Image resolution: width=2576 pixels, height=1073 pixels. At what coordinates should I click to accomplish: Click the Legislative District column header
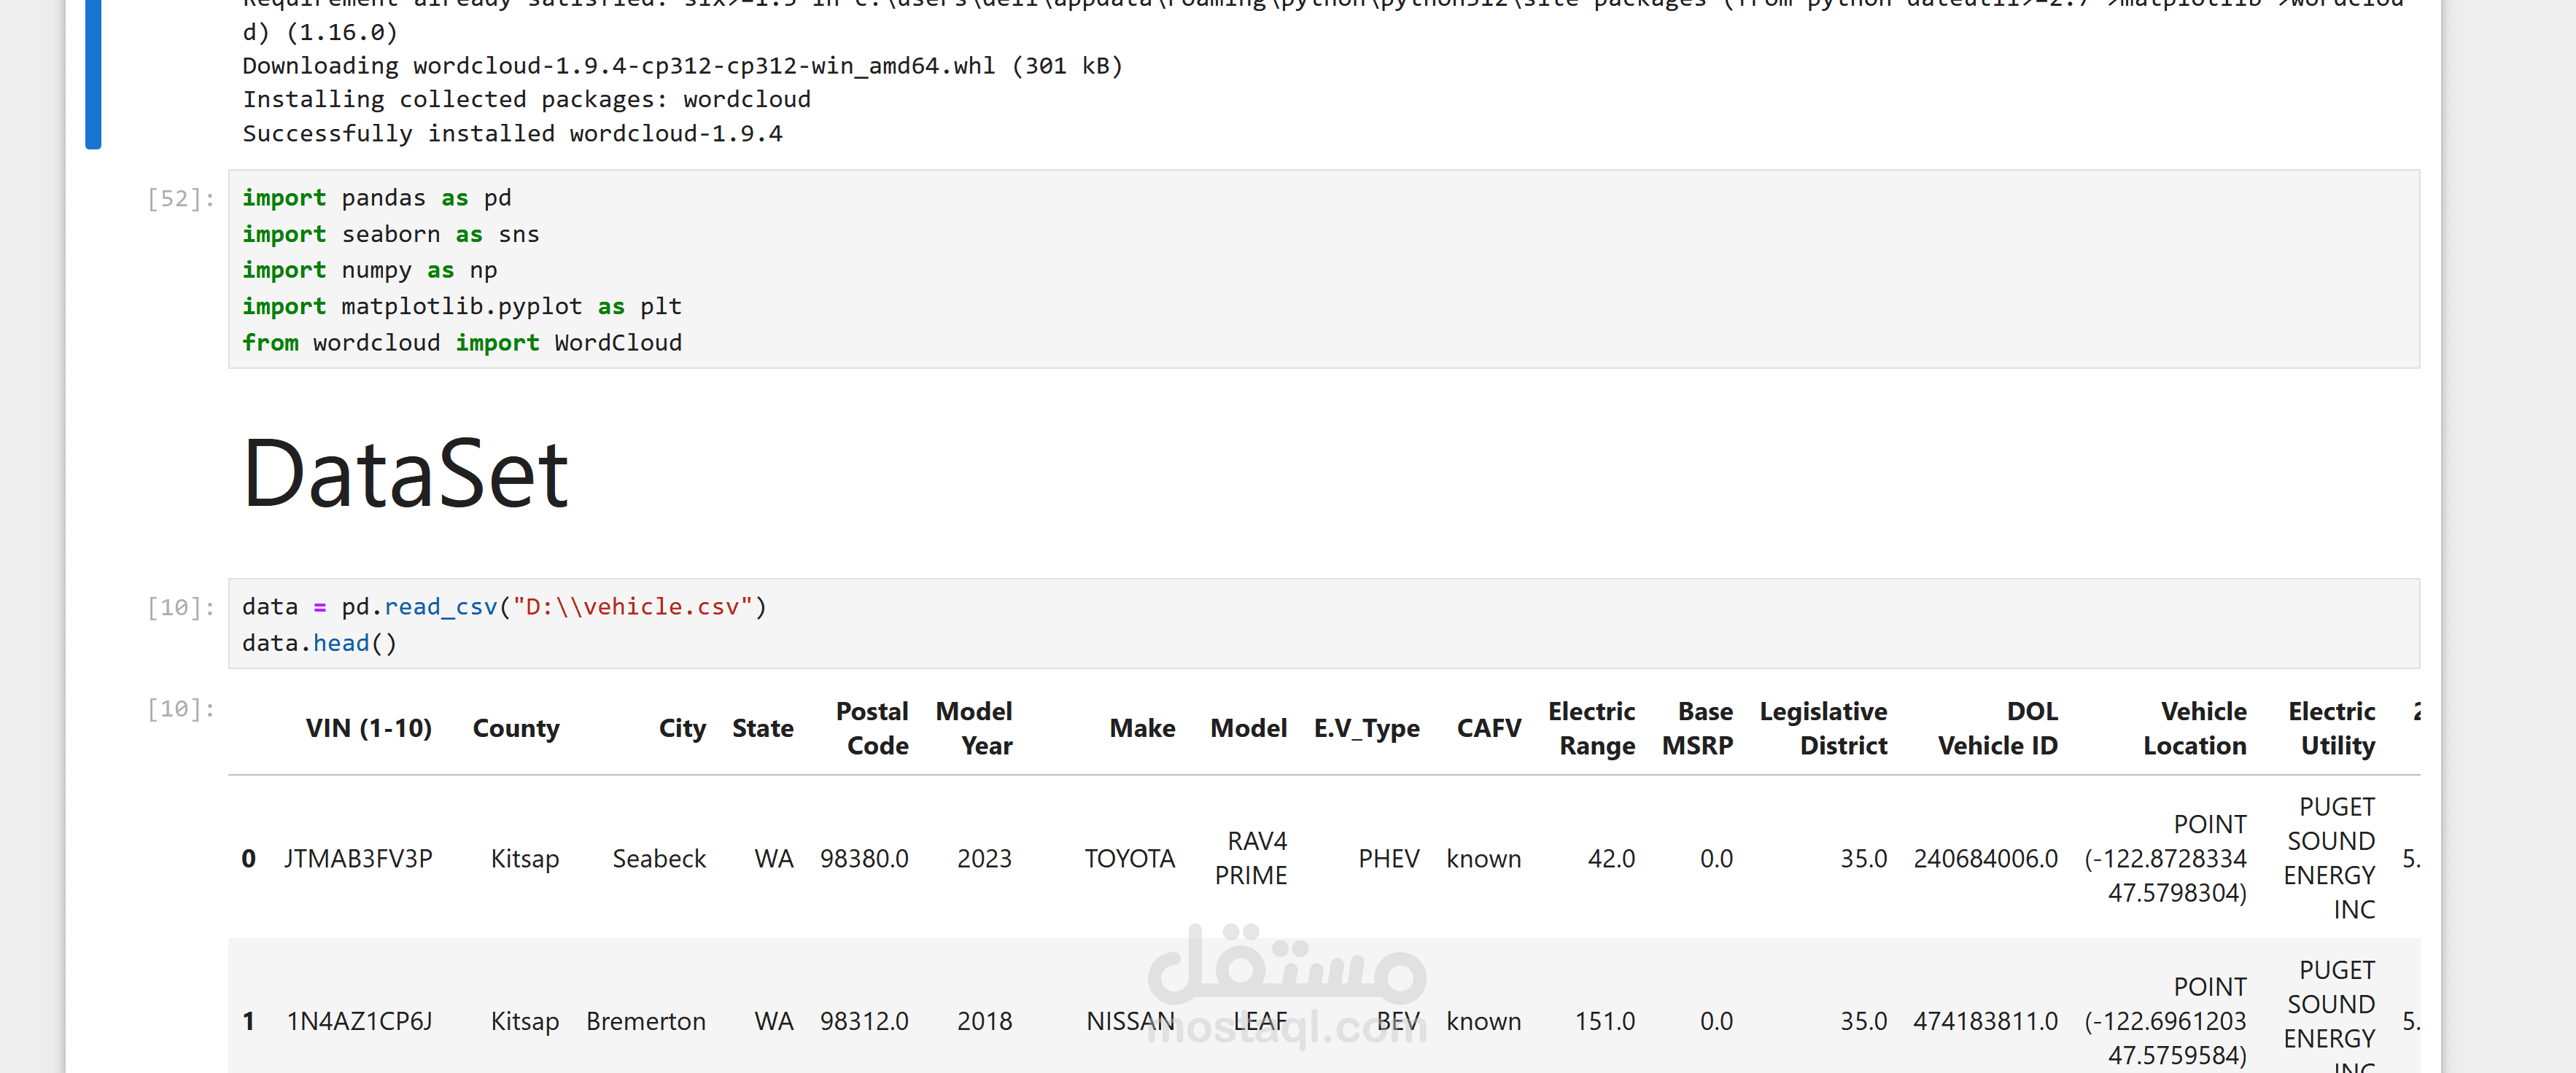1823,728
